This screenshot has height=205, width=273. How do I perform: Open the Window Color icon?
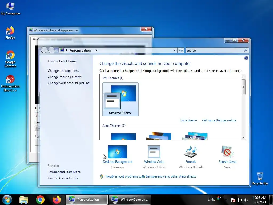[x=154, y=152]
